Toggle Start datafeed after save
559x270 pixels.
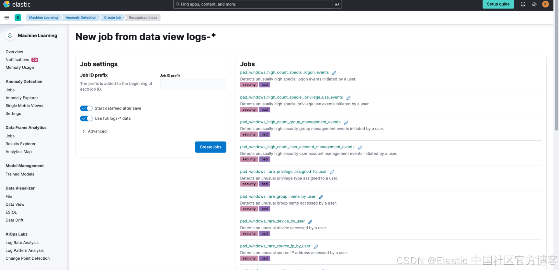86,108
